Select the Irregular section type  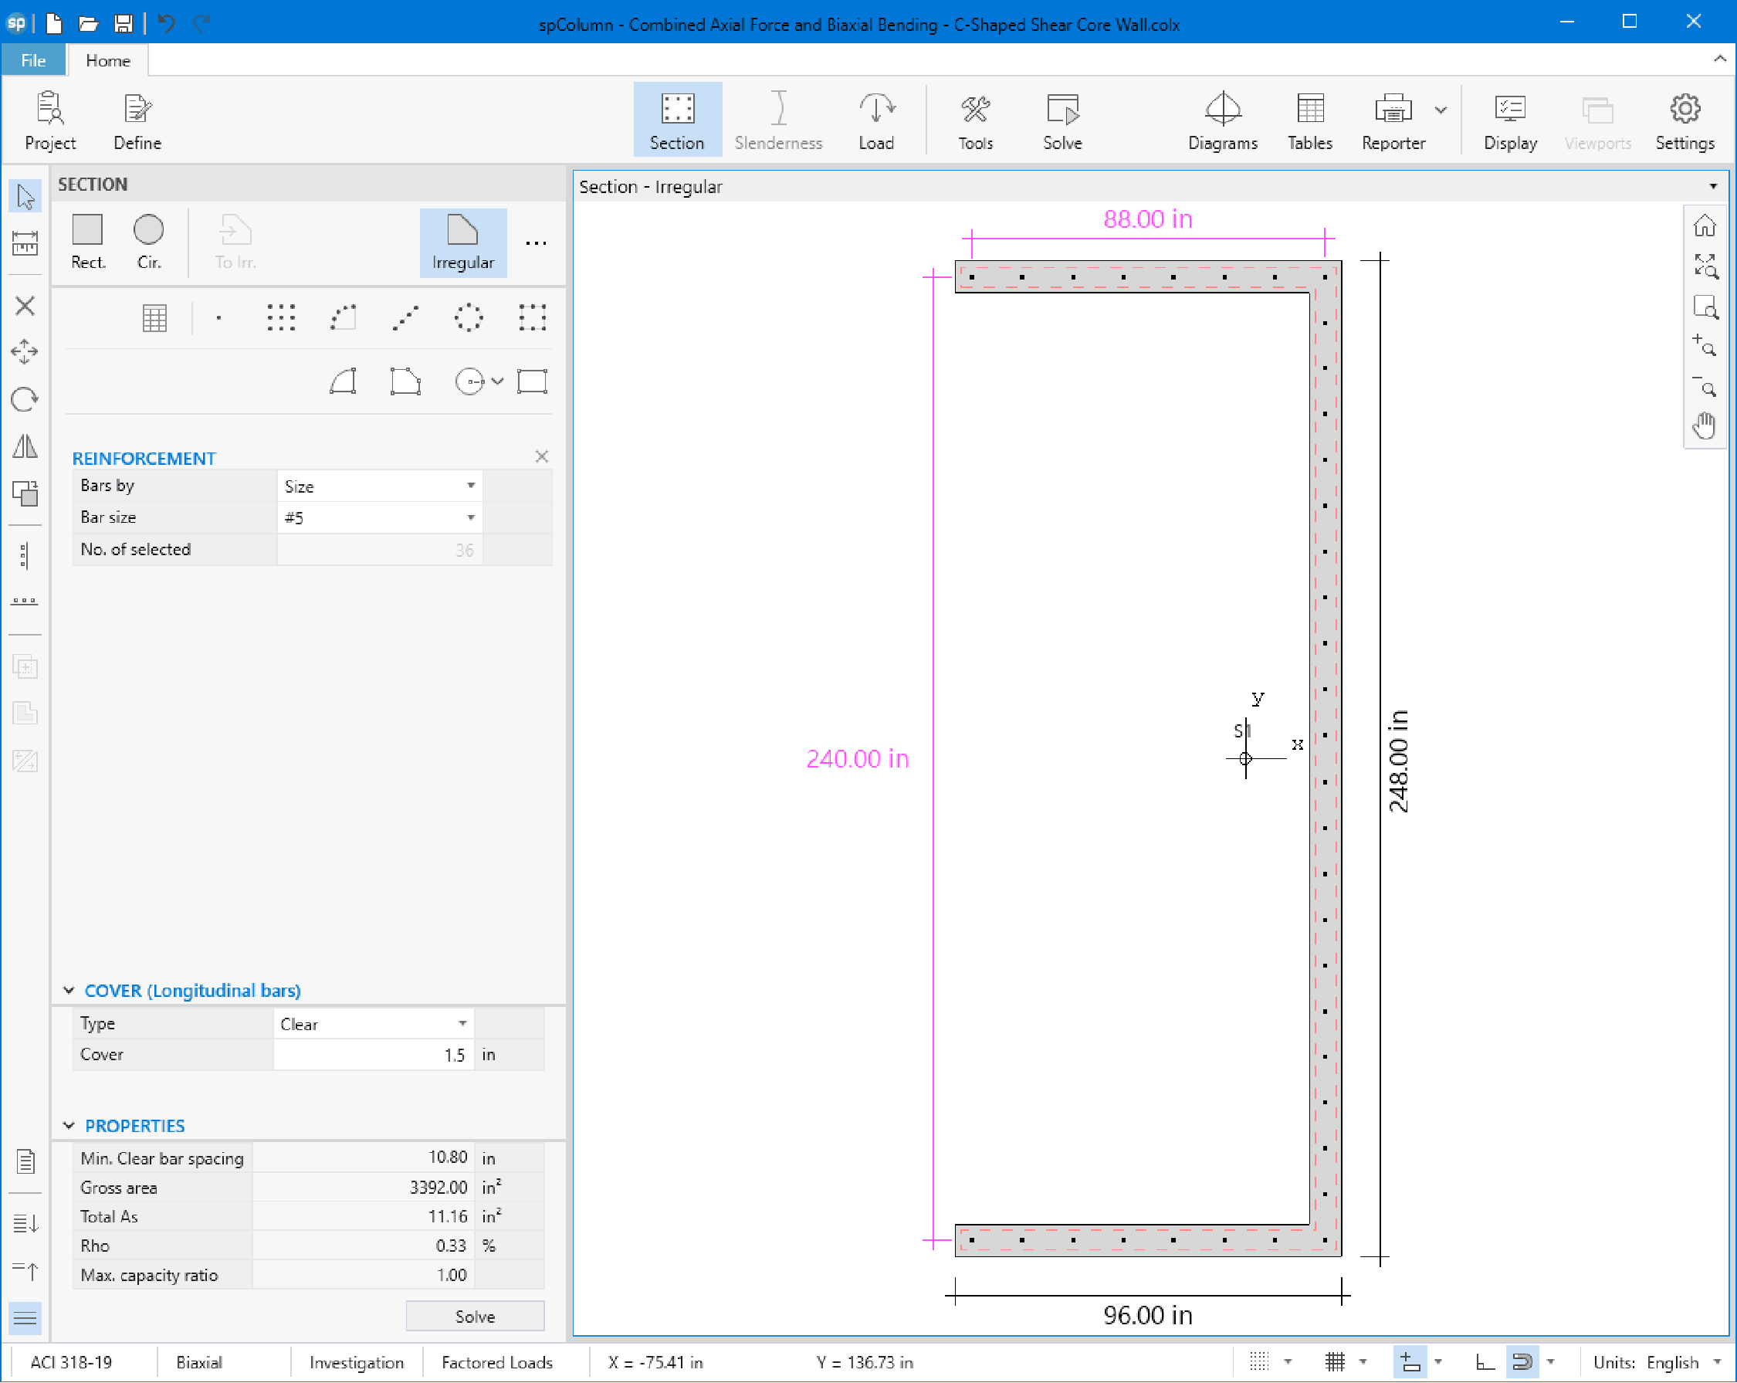click(463, 242)
